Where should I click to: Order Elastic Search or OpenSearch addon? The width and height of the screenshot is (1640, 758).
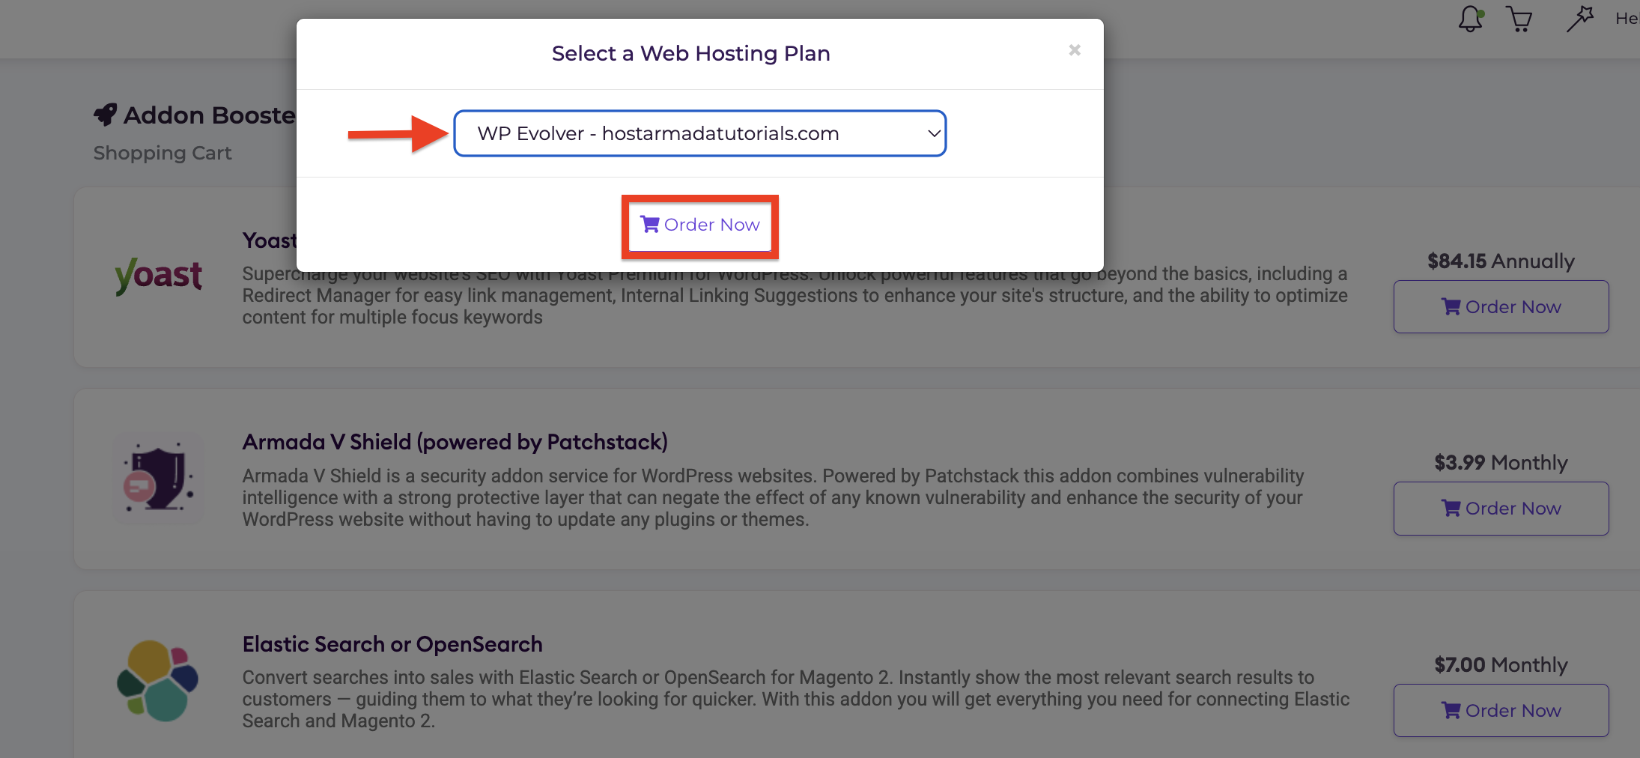(1501, 710)
